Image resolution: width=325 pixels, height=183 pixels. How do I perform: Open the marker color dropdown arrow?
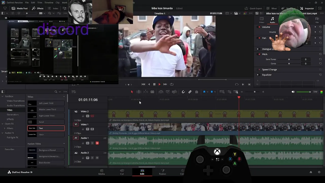pyautogui.click(x=215, y=92)
